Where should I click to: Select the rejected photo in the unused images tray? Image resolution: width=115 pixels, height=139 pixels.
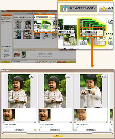pos(17,55)
